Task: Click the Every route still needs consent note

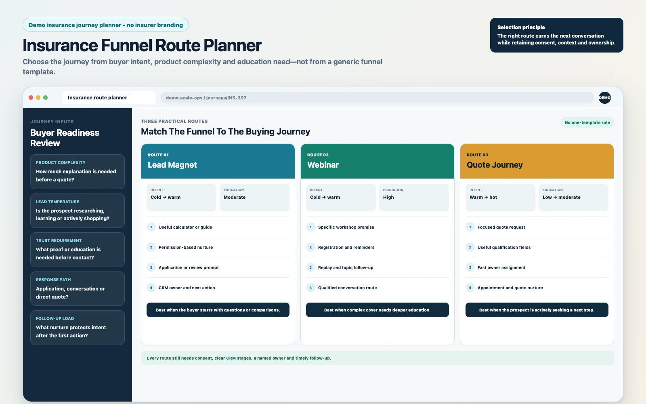Action: [378, 358]
